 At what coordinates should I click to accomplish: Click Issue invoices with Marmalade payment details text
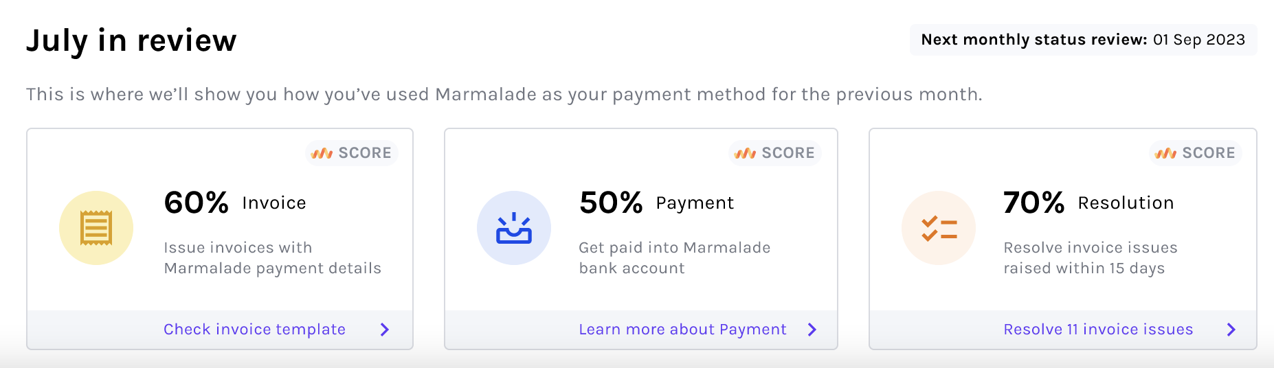(272, 257)
